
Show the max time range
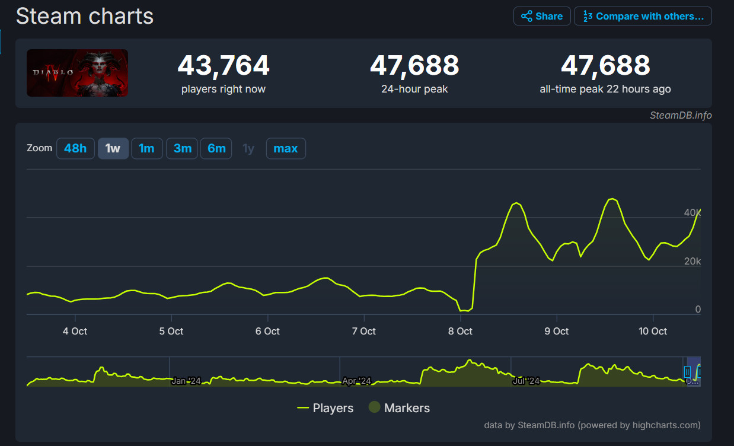point(286,148)
